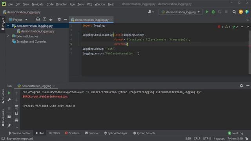251x141 pixels.
Task: Open the user account icon dropdown
Action: (151, 12)
